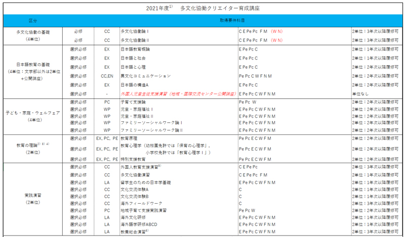405x237 pixels.
Task: Click the 区分 column header
Action: point(33,21)
